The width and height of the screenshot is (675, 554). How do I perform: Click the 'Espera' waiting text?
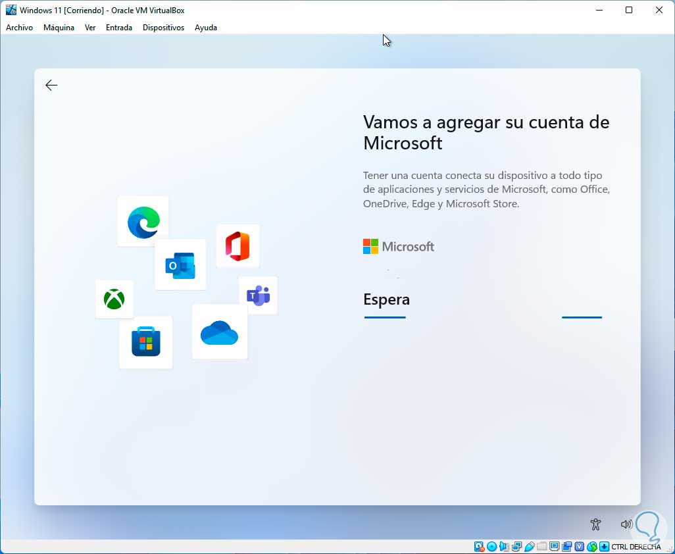click(386, 299)
